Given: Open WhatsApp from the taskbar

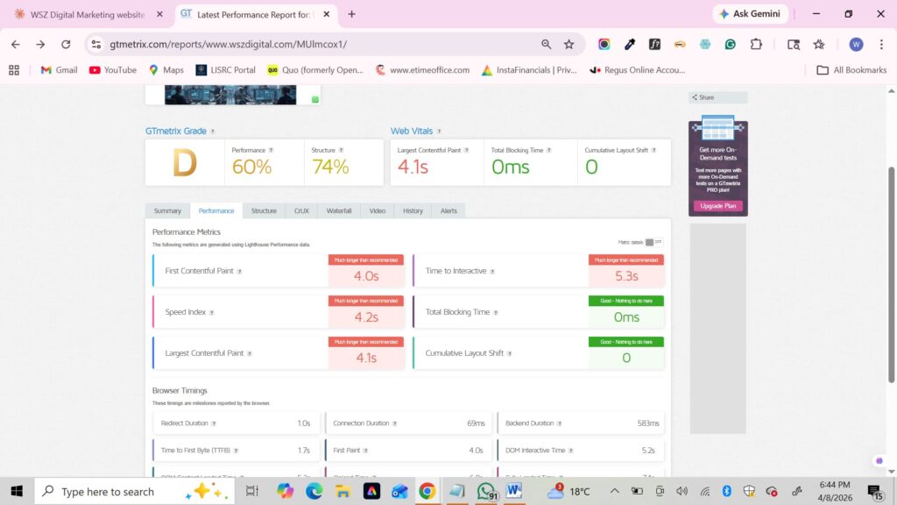Looking at the screenshot, I should [484, 491].
